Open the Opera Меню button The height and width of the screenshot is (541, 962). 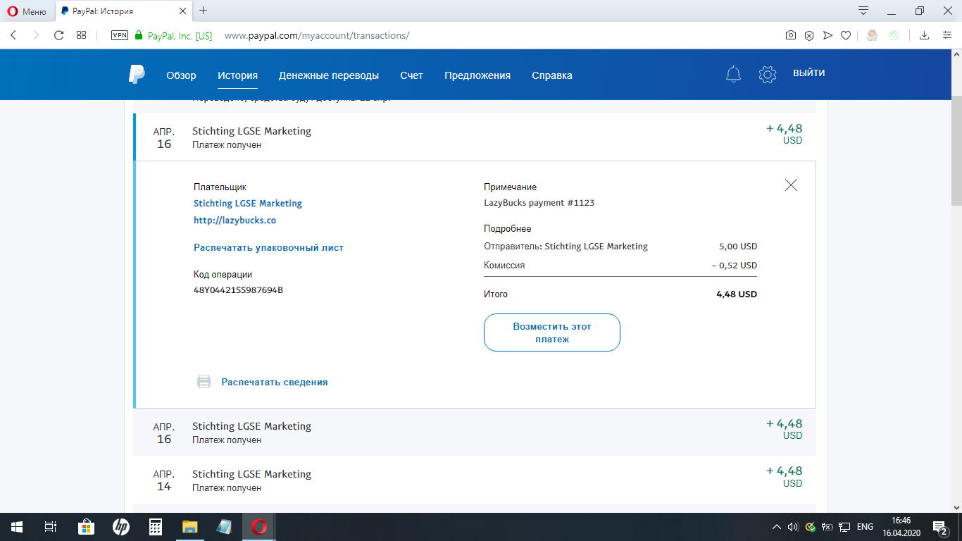click(27, 11)
